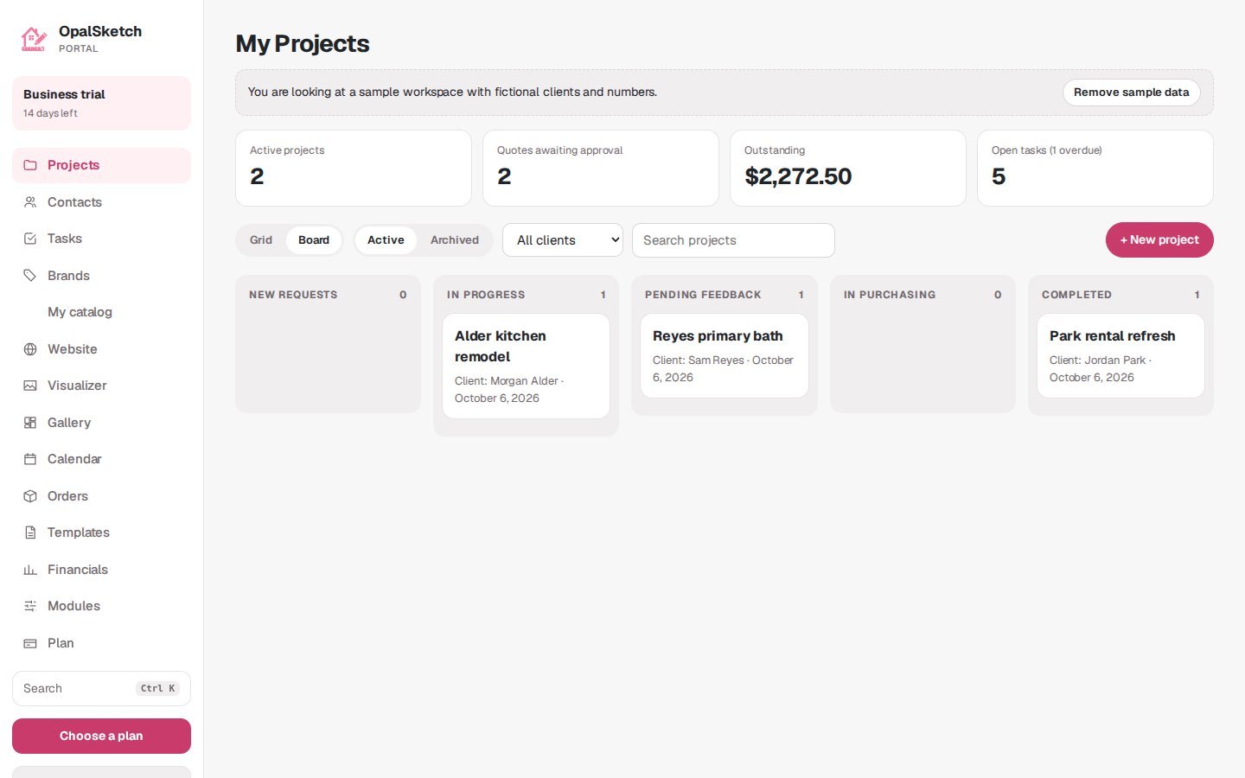Screen dimensions: 1245x778
Task: Open the Modules page
Action: point(101,606)
